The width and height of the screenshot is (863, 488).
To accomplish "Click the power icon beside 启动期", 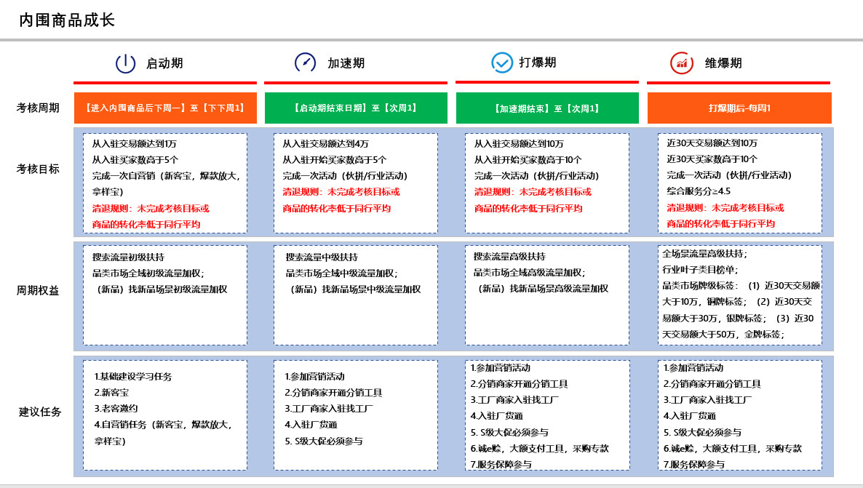I will point(125,63).
